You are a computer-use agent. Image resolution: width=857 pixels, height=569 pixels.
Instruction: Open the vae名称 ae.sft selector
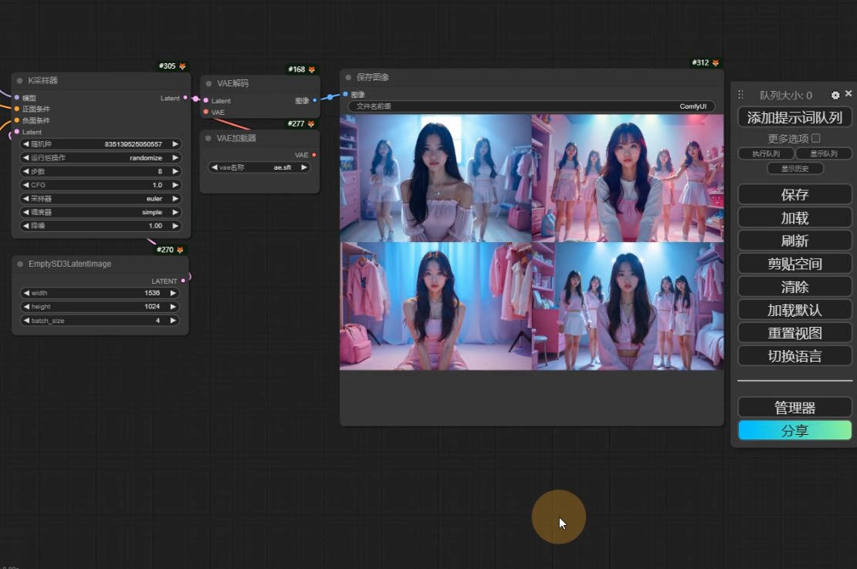tap(259, 167)
